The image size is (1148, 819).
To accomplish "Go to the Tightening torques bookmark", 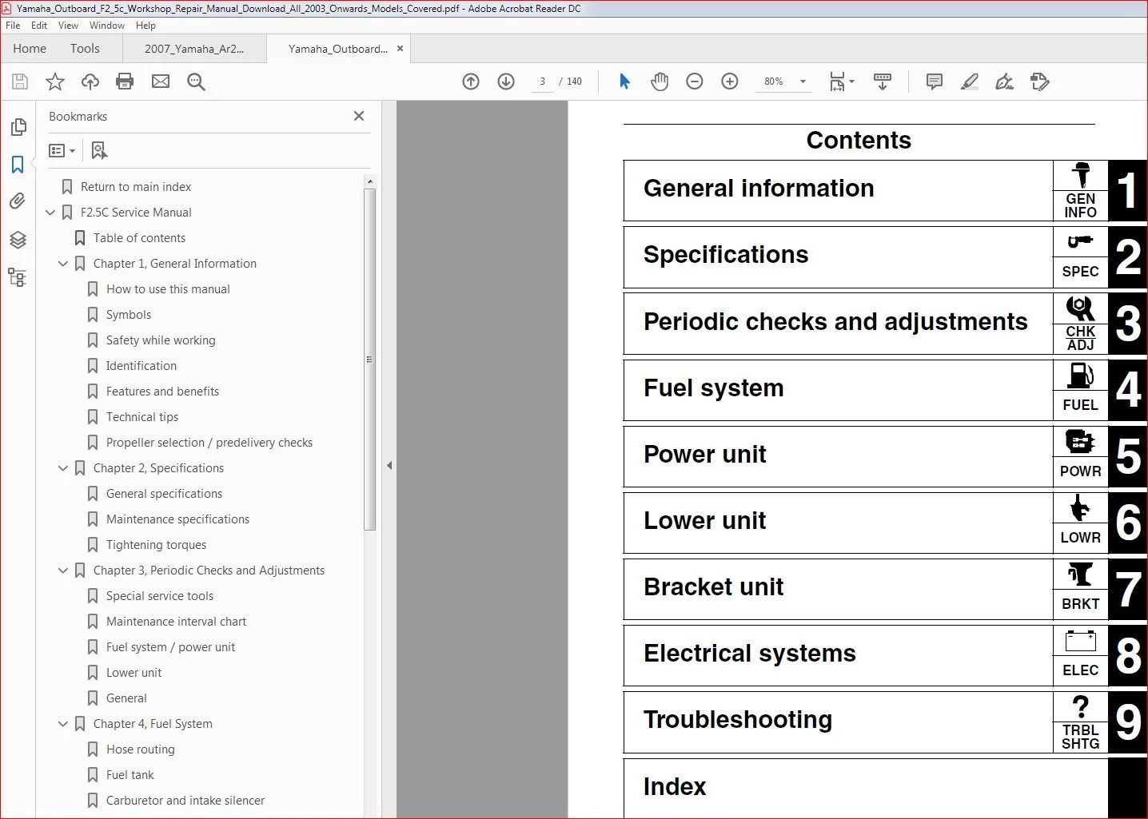I will click(x=156, y=545).
